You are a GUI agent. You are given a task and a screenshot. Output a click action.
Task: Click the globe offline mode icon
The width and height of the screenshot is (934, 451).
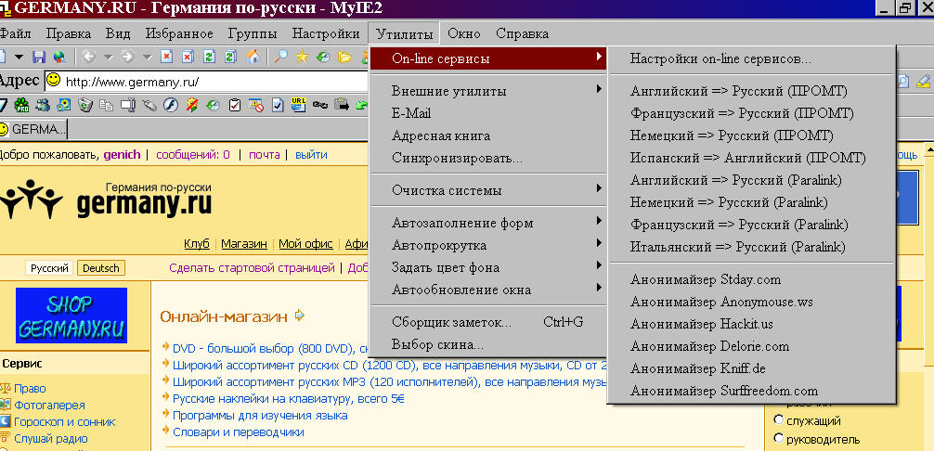click(58, 58)
